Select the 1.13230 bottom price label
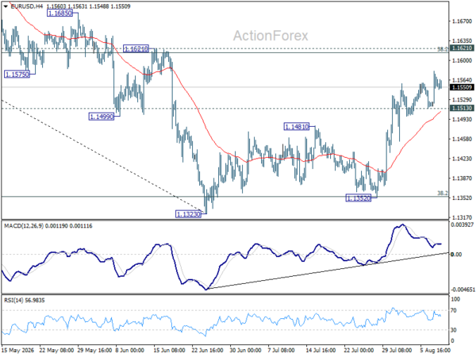476x357 pixels. (x=188, y=214)
